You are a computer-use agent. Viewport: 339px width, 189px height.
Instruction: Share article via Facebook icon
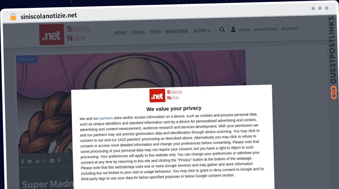point(23,162)
